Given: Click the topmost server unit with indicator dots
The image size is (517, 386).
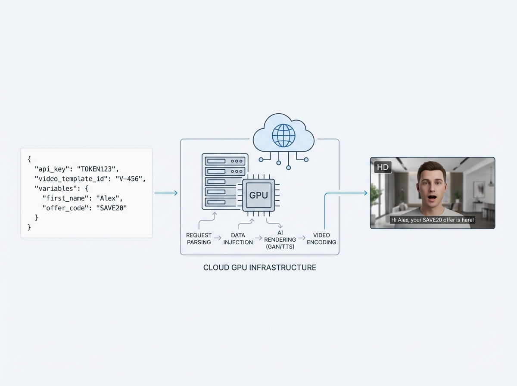Looking at the screenshot, I should click(224, 161).
